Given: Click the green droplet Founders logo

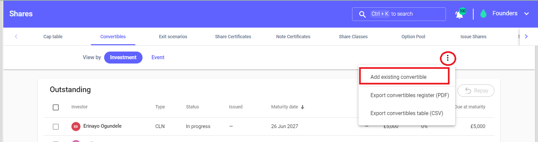Looking at the screenshot, I should point(483,14).
